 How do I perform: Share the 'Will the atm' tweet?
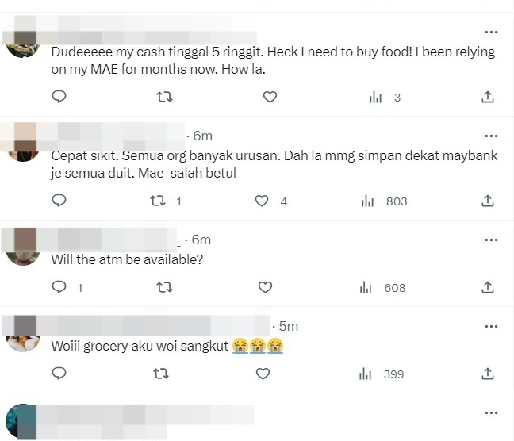(x=488, y=287)
